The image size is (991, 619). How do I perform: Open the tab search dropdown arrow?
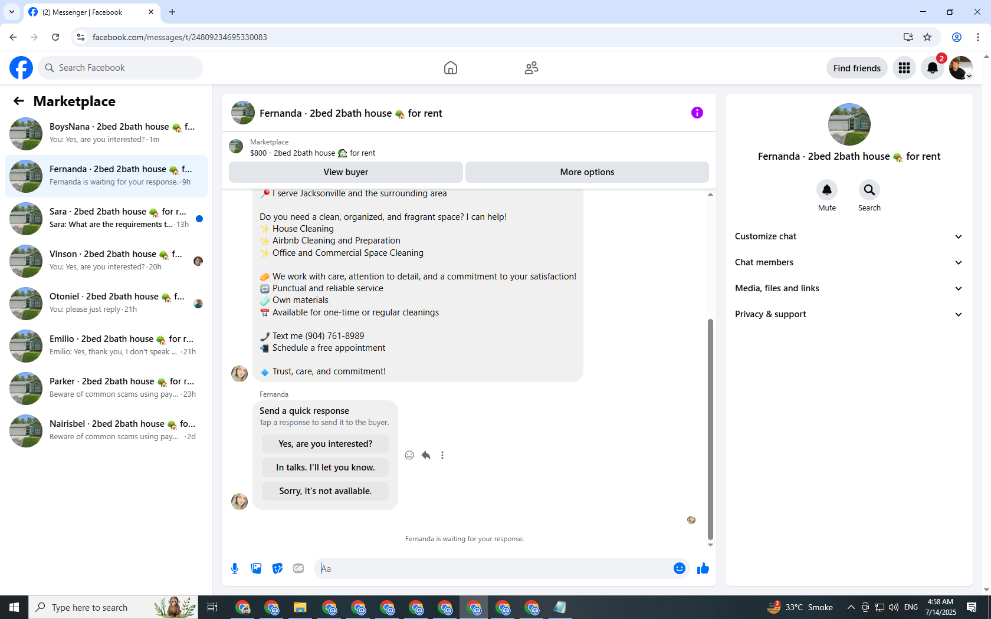point(12,12)
